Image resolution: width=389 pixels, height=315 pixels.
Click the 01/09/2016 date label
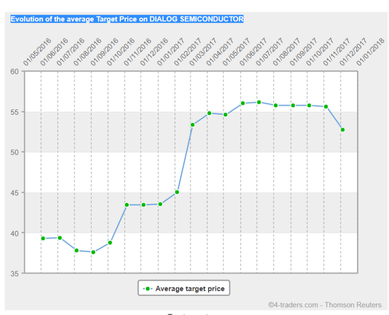[x=104, y=52]
